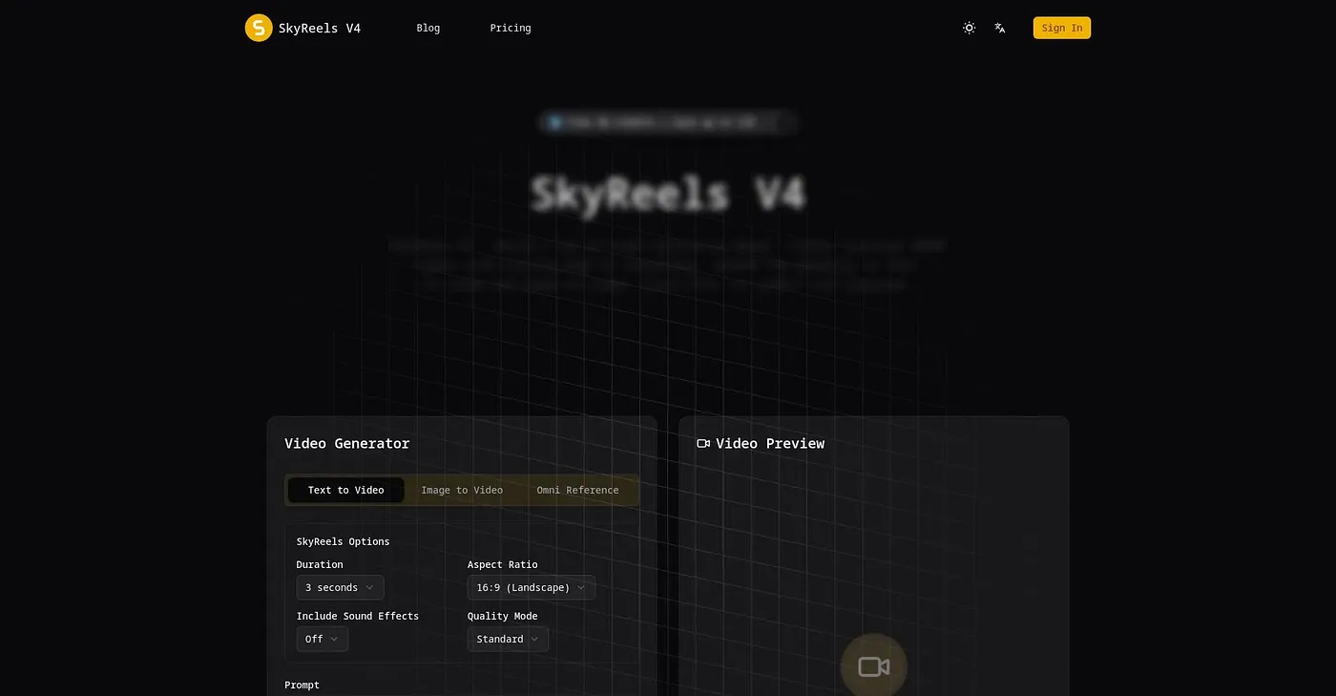The width and height of the screenshot is (1336, 696).
Task: Click the Sign In button
Action: coord(1062,28)
